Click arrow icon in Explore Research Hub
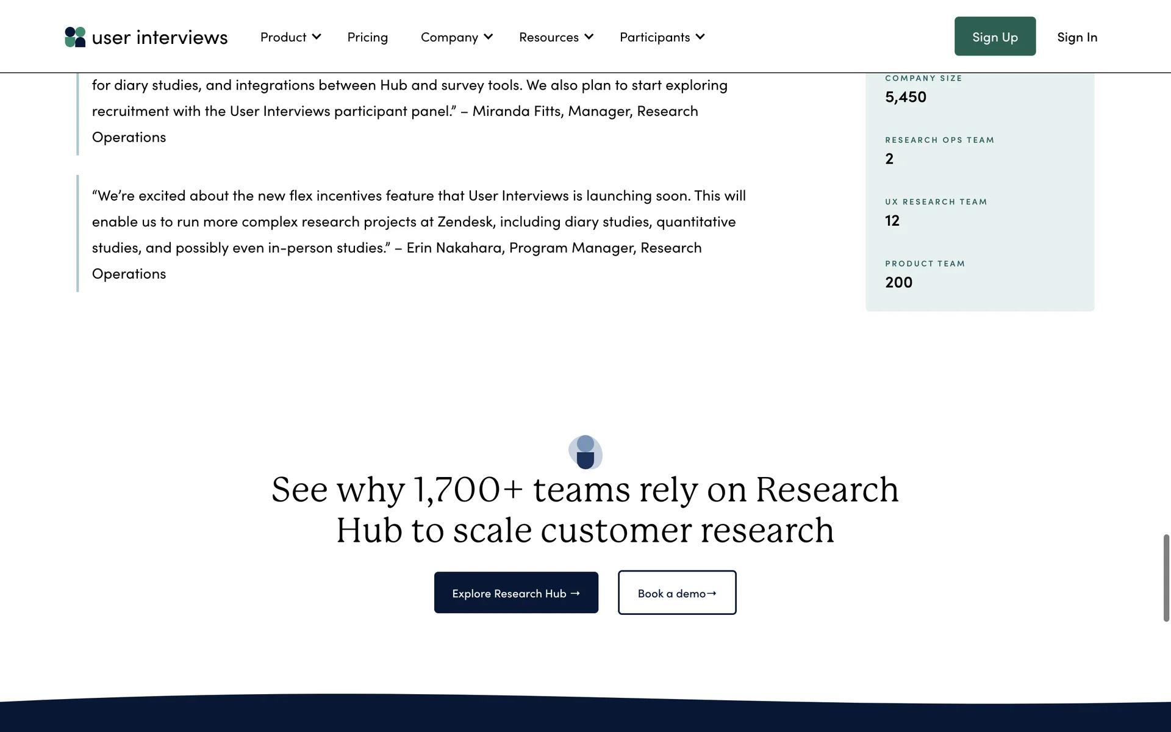The image size is (1171, 732). (575, 593)
